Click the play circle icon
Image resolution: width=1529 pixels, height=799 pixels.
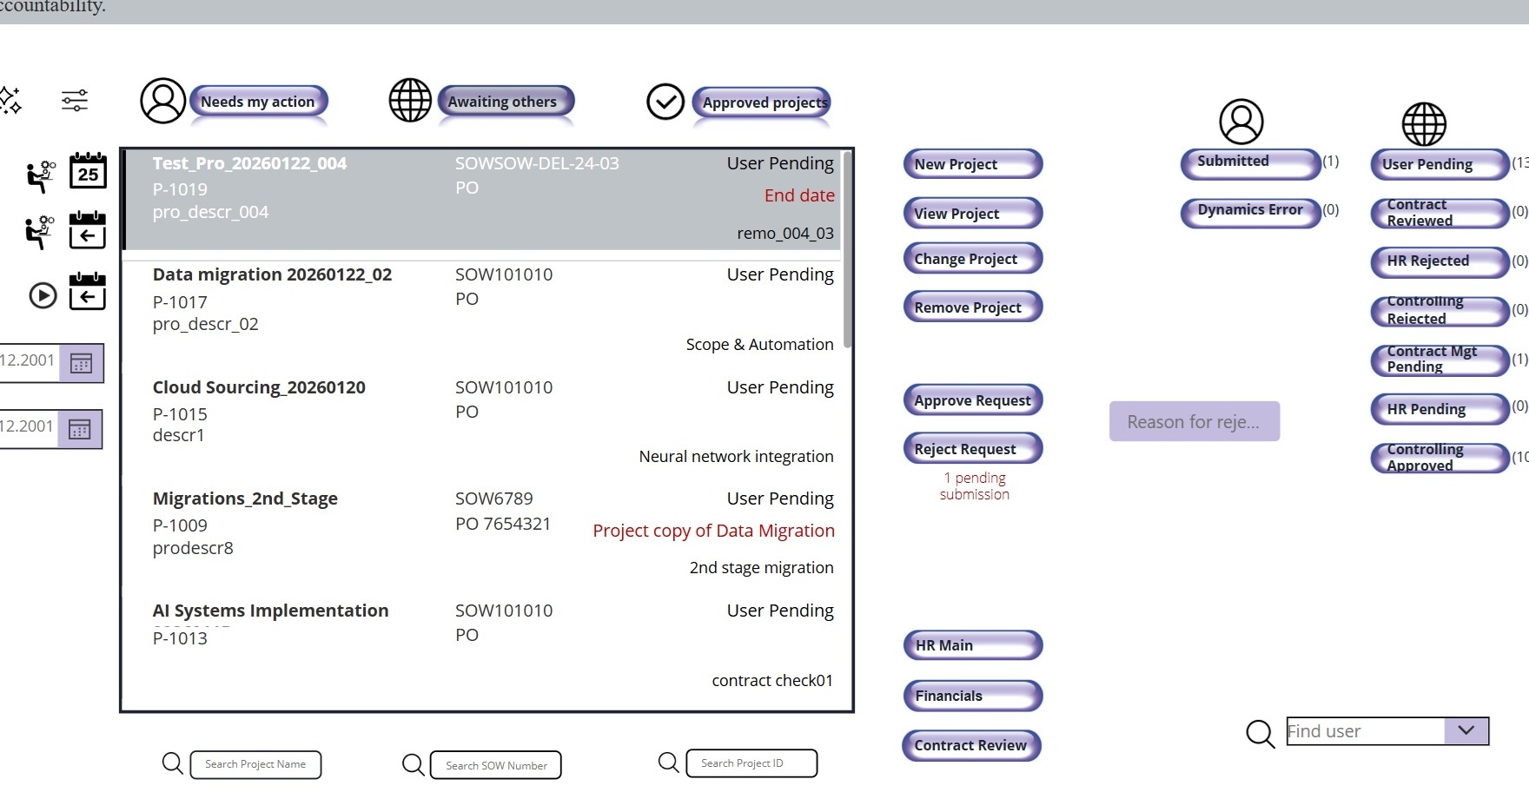coord(43,296)
